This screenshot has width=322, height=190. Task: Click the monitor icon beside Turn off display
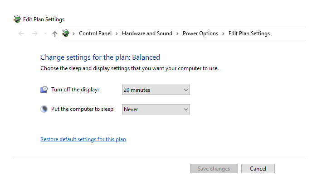pyautogui.click(x=44, y=90)
